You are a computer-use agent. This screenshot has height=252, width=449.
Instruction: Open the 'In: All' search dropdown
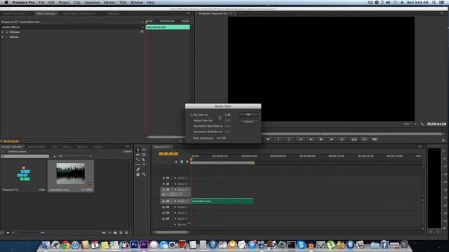coord(75,156)
